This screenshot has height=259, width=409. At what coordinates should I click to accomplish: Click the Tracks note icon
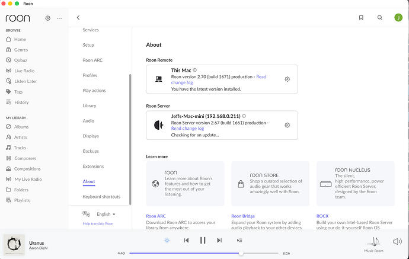pos(8,148)
